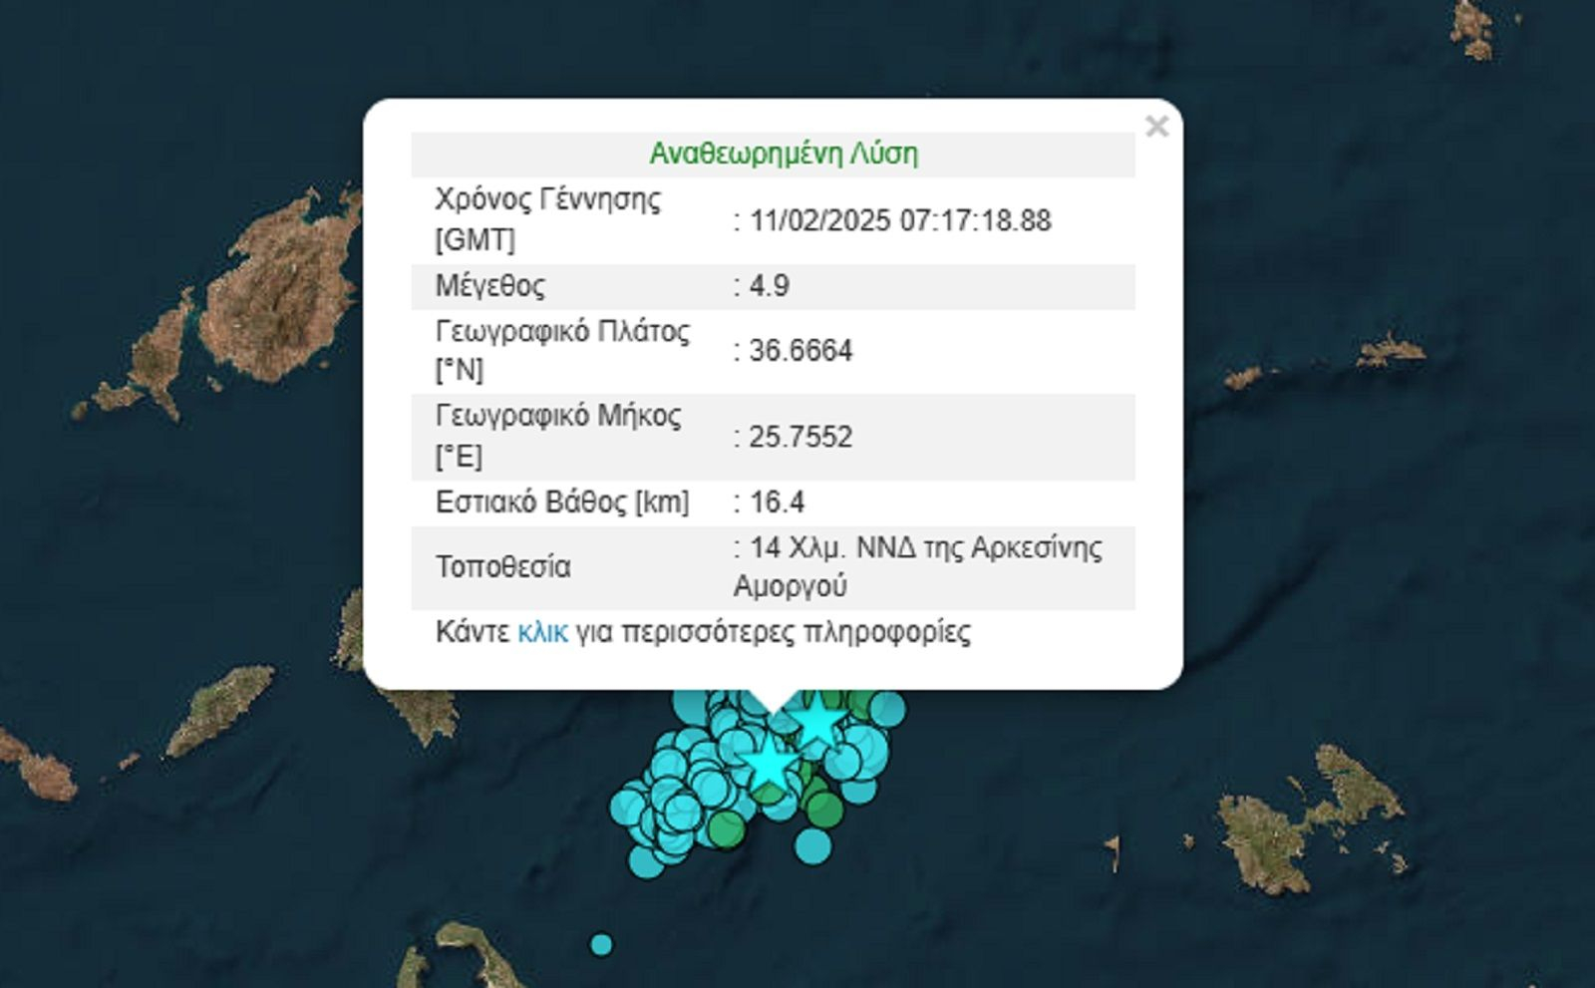Open the 'κλικ' link for more information
The image size is (1595, 988).
coord(542,632)
